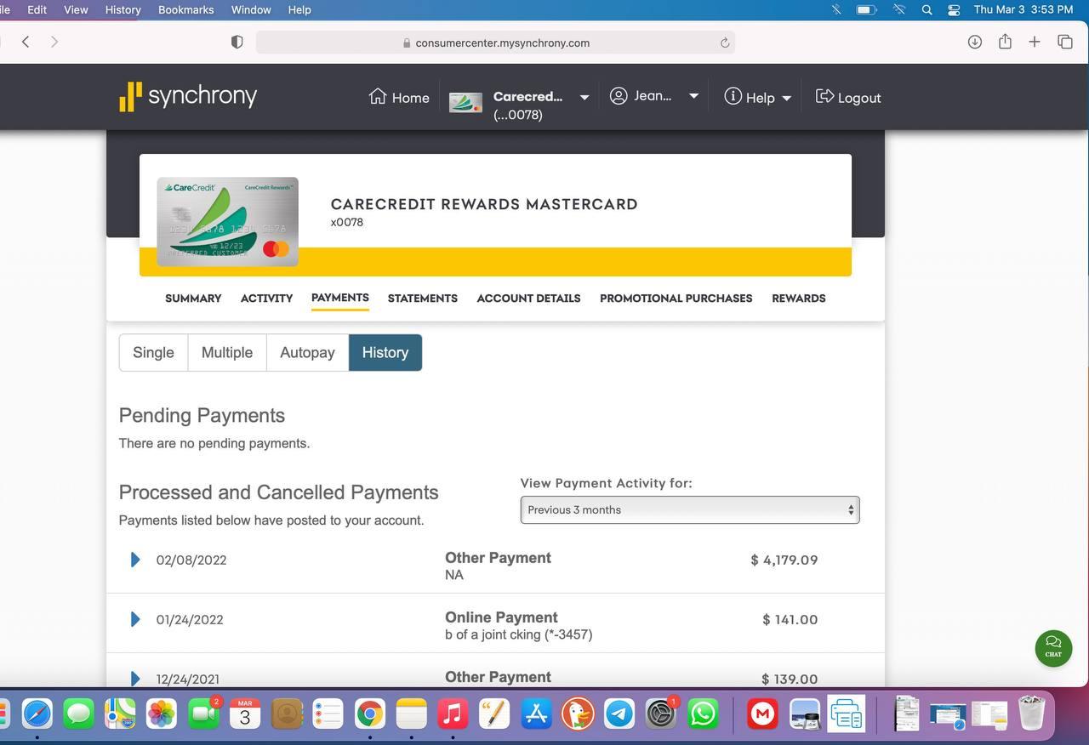Expand the 01/24/2022 Online Payment row

(135, 619)
